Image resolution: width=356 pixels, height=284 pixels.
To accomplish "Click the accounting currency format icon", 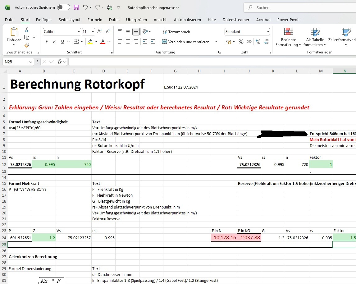I will click(x=228, y=42).
